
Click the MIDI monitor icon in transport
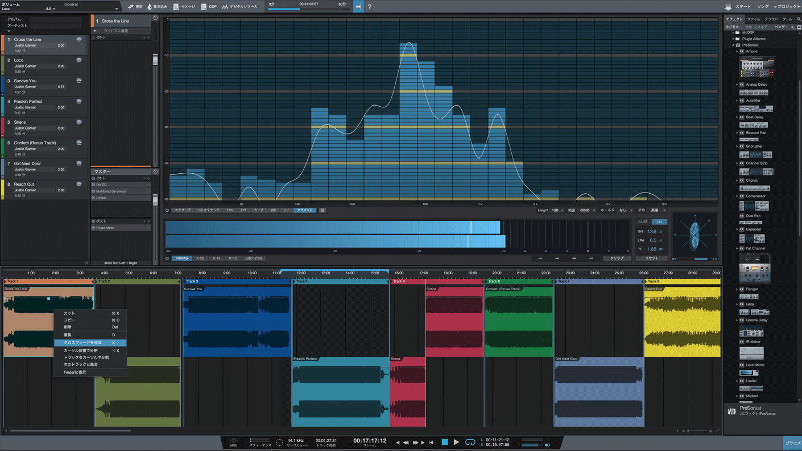click(233, 441)
